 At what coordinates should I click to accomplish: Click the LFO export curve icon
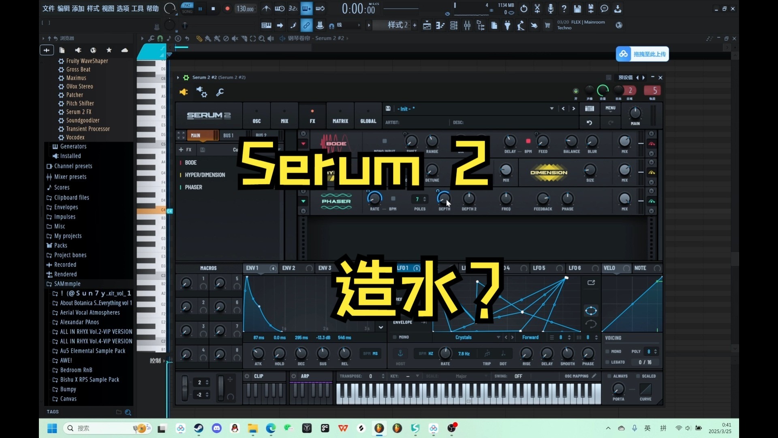(x=591, y=283)
